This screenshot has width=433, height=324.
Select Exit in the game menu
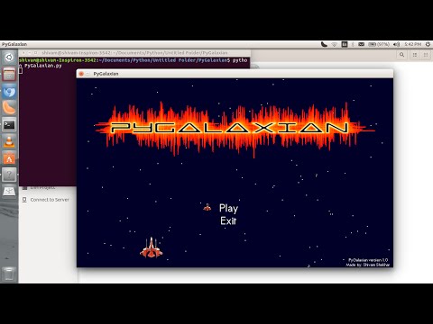[x=228, y=221]
